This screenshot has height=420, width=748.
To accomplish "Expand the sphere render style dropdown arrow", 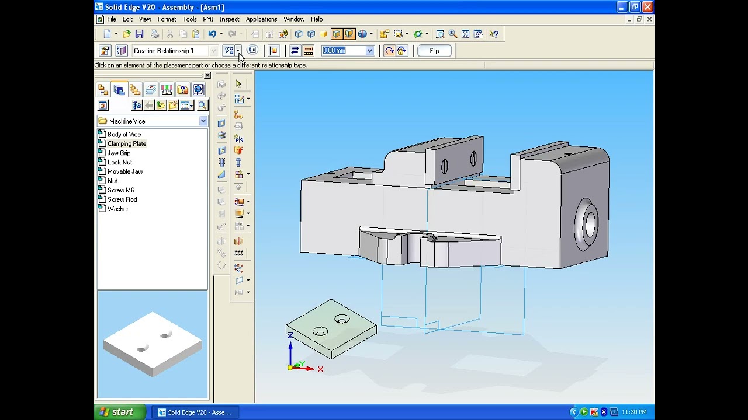I will [371, 34].
